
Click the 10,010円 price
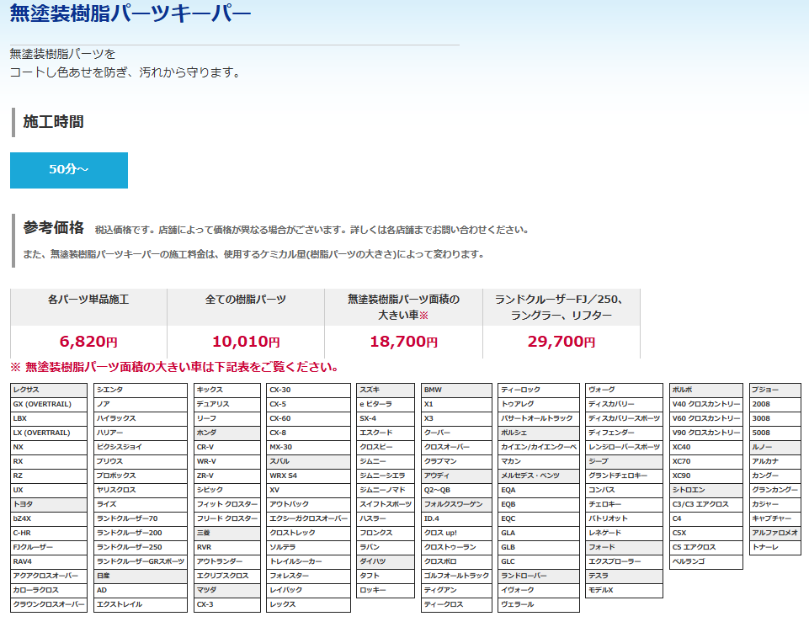click(246, 342)
